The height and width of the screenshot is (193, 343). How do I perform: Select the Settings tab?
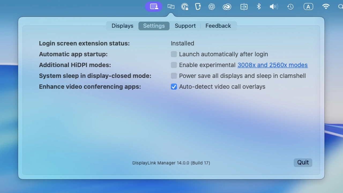154,26
